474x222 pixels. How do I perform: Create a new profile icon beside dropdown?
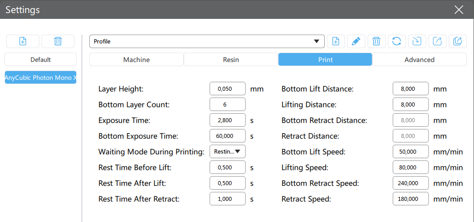336,41
